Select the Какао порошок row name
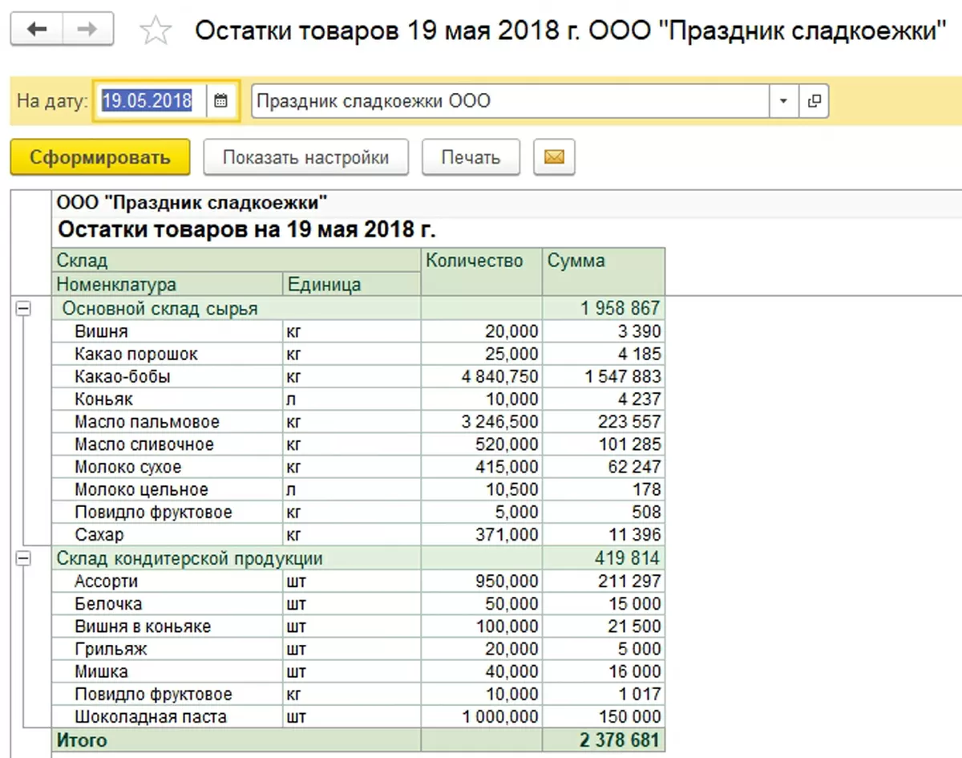The image size is (962, 758). (135, 354)
